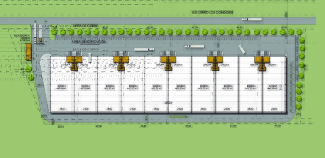Select the LINEA DE EDIFICACIÓN label

pyautogui.click(x=89, y=42)
